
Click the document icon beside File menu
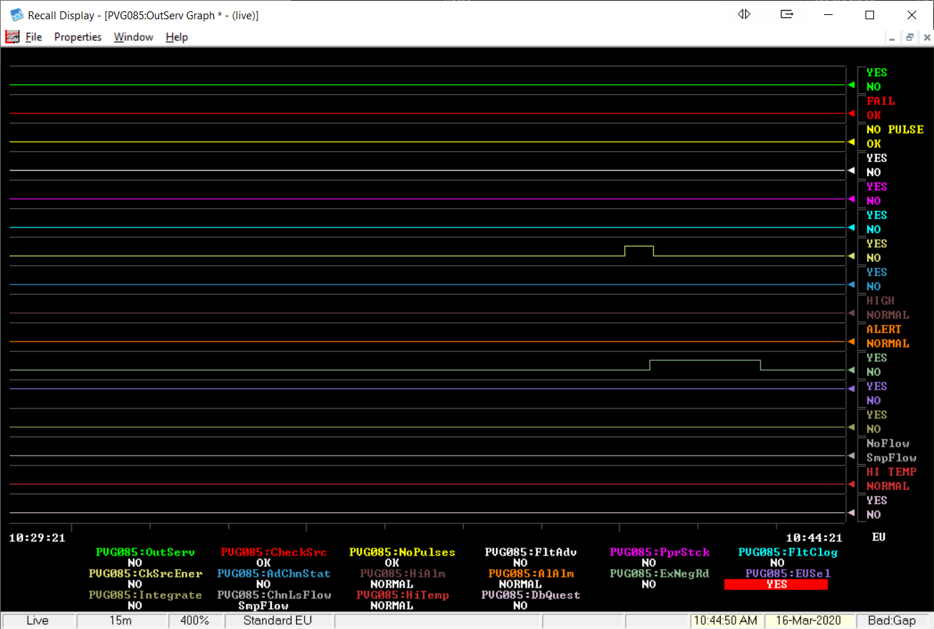(x=12, y=37)
